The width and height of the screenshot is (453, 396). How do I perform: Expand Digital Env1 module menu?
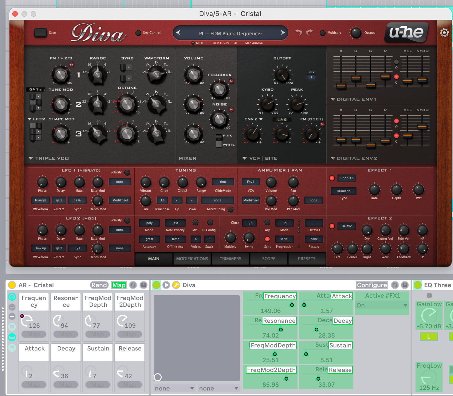(x=333, y=99)
